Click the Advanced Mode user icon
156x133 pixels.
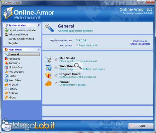pyautogui.click(x=6, y=34)
